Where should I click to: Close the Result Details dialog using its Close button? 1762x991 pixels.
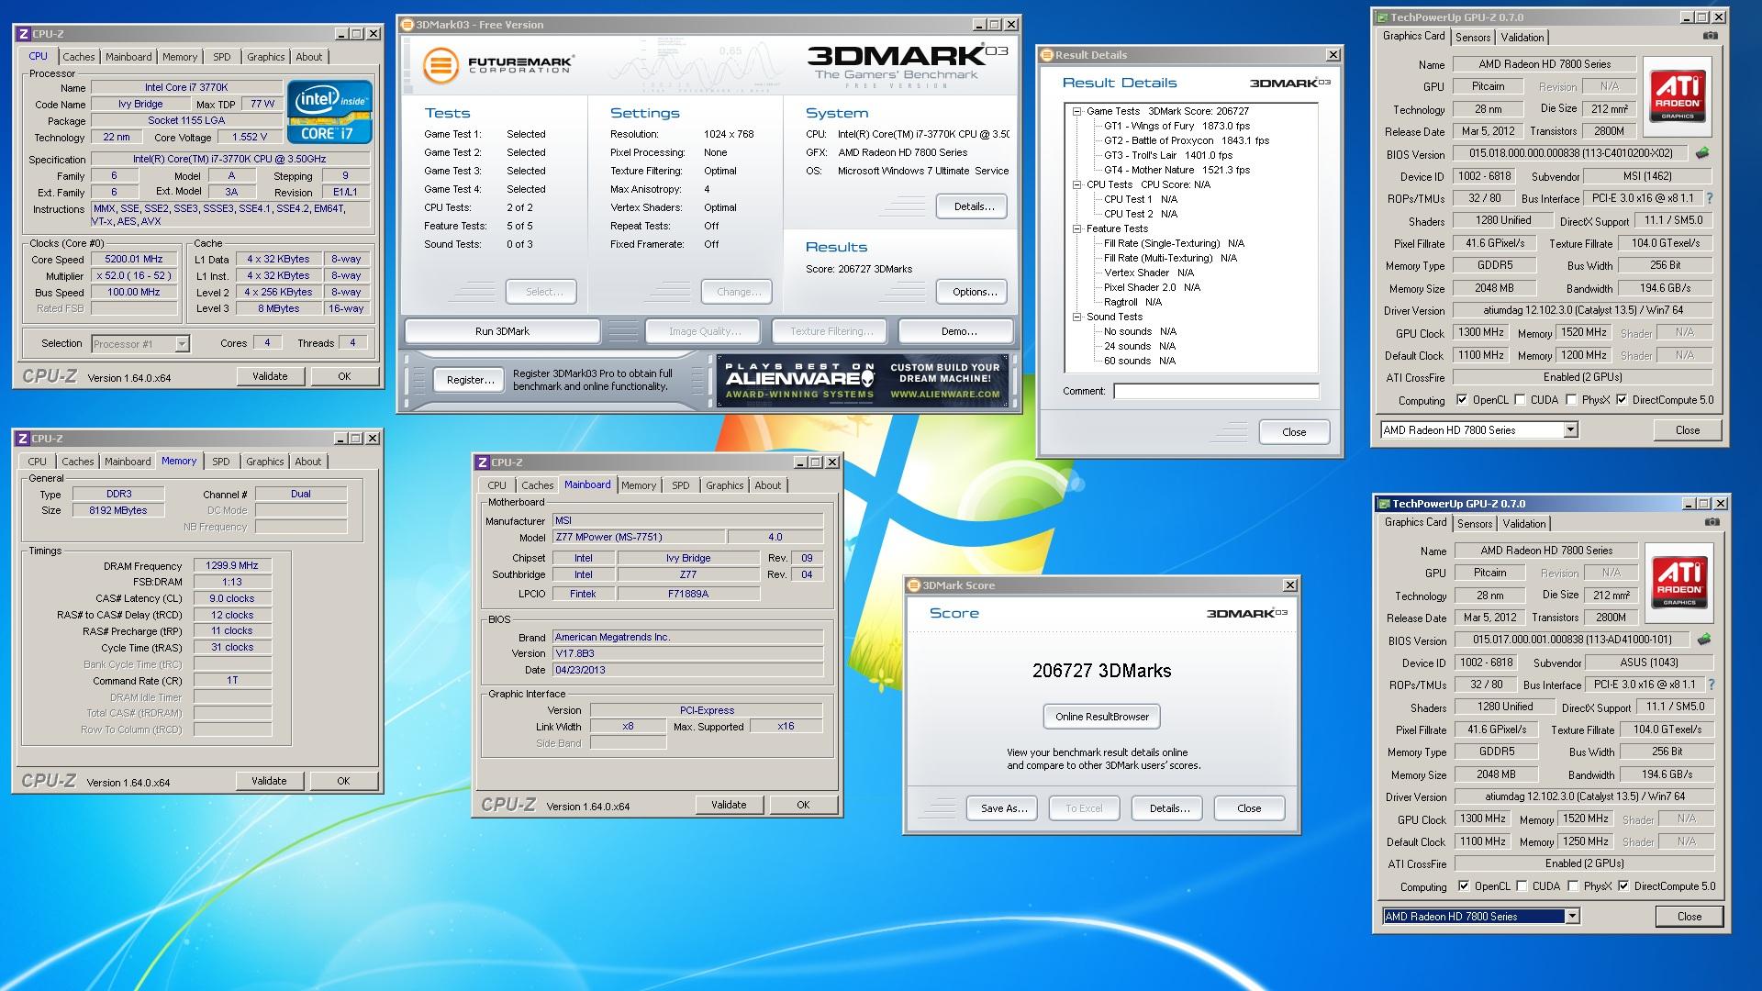1294,432
